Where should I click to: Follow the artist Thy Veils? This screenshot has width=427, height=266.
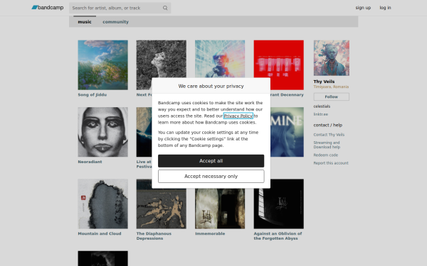pyautogui.click(x=332, y=96)
